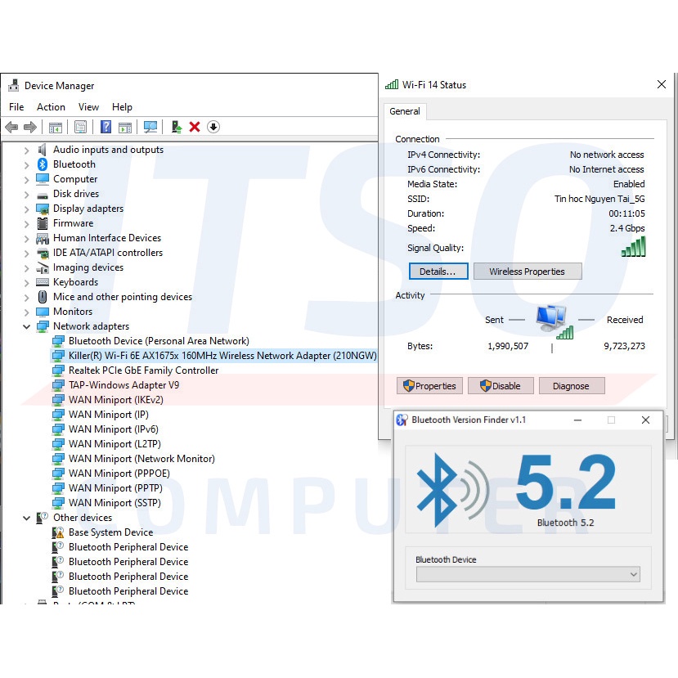Collapse the Network adapters category
678x678 pixels.
click(x=27, y=326)
